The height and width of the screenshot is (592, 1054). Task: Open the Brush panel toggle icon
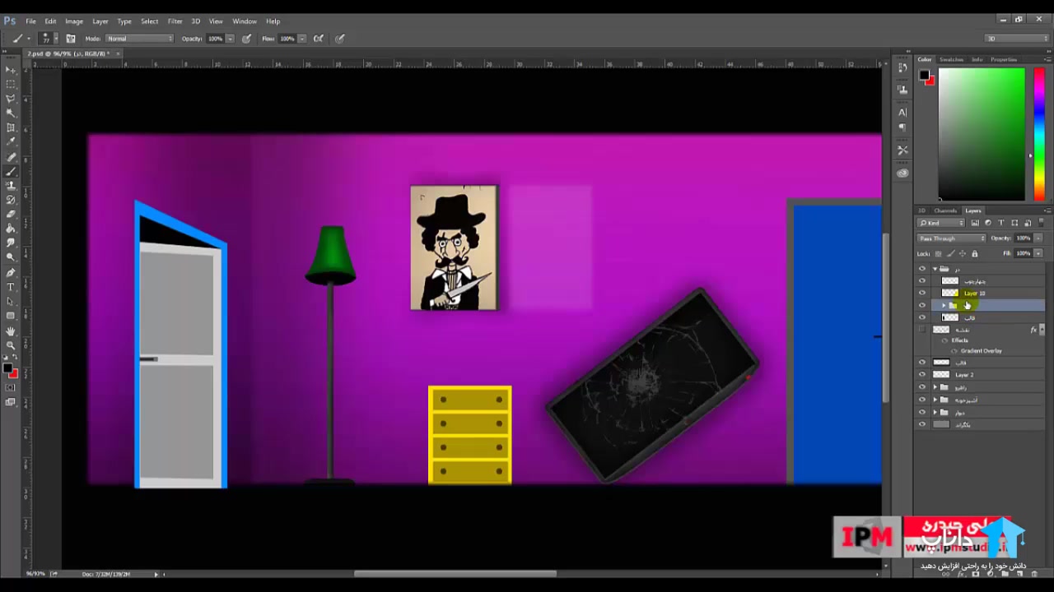click(x=71, y=39)
